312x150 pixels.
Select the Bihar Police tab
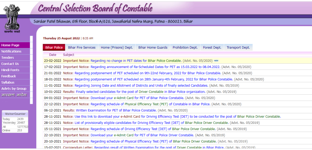coord(54,47)
